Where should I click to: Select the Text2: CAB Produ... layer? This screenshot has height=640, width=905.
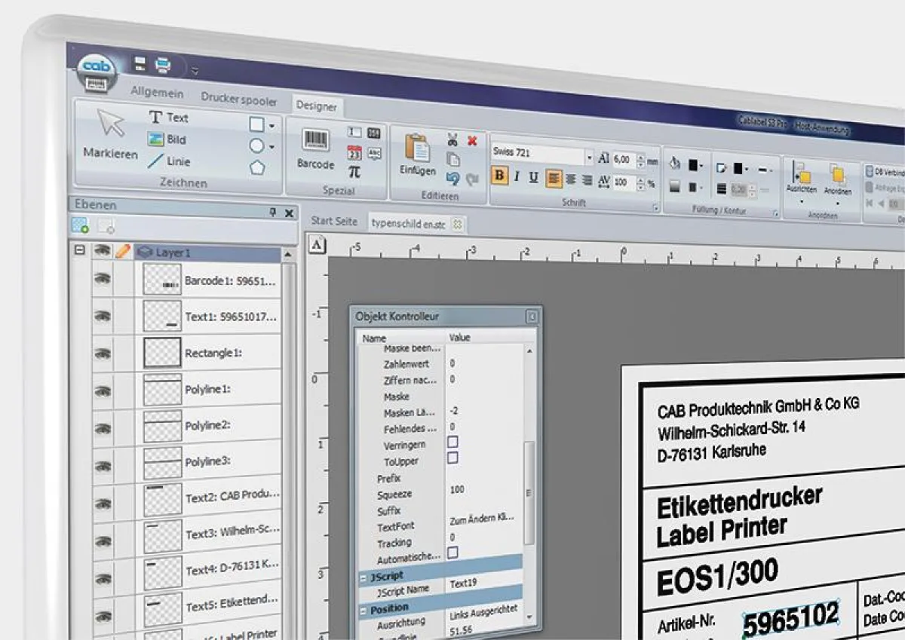pos(232,497)
